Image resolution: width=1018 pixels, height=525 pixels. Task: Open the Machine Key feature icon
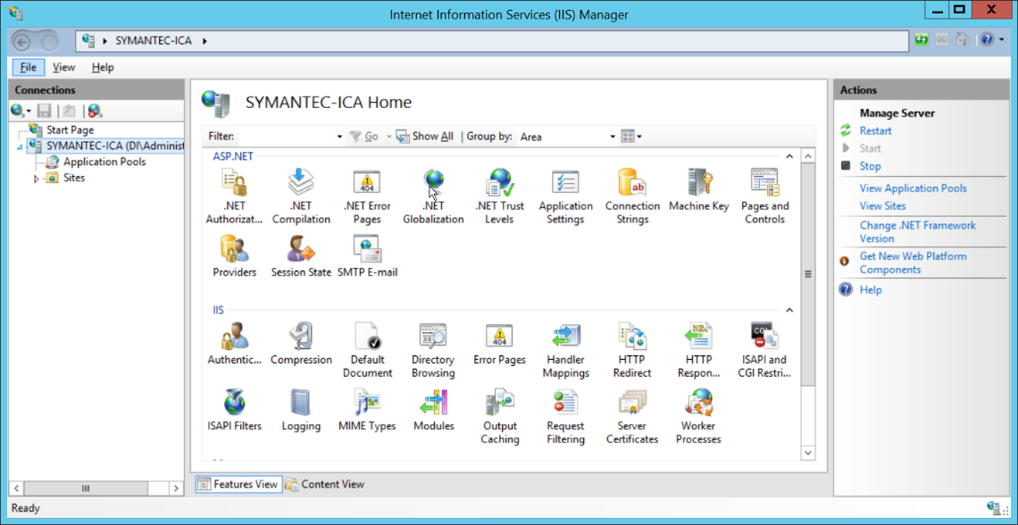tap(698, 185)
